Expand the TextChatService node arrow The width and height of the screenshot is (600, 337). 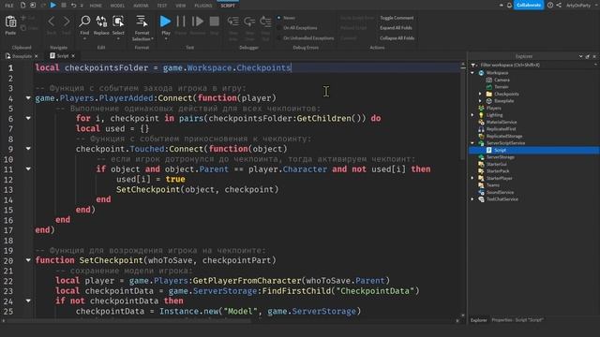point(472,199)
